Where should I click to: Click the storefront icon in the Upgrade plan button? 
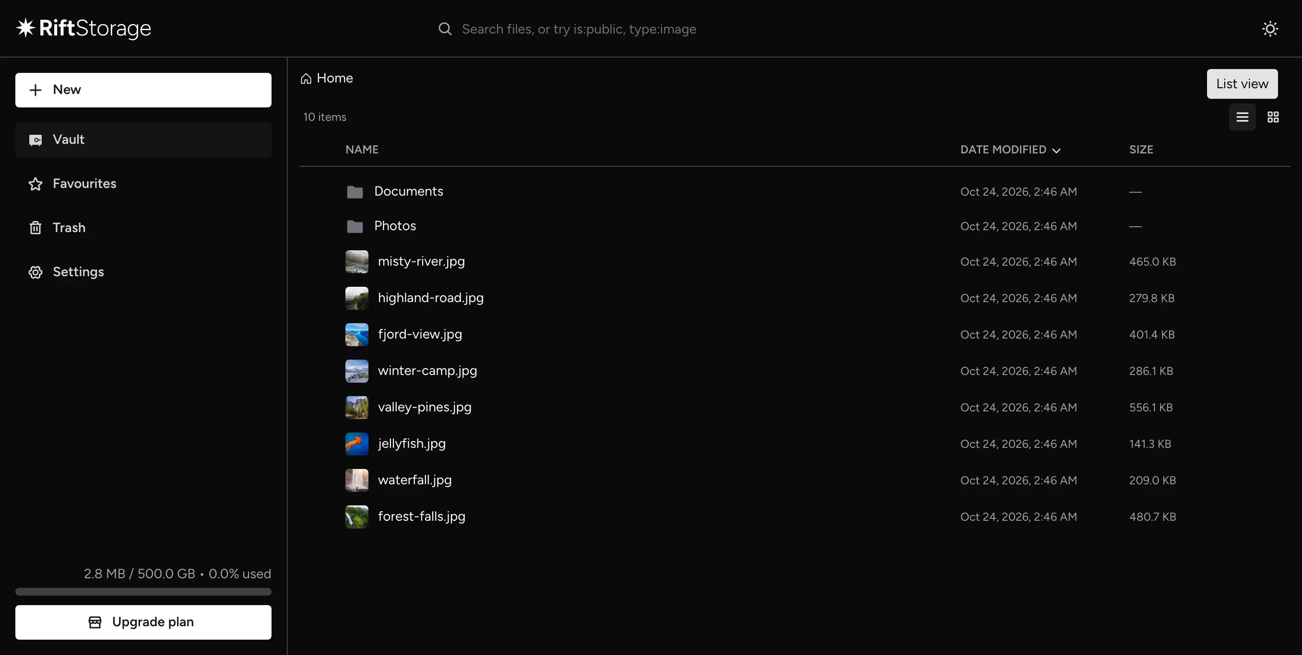[95, 622]
